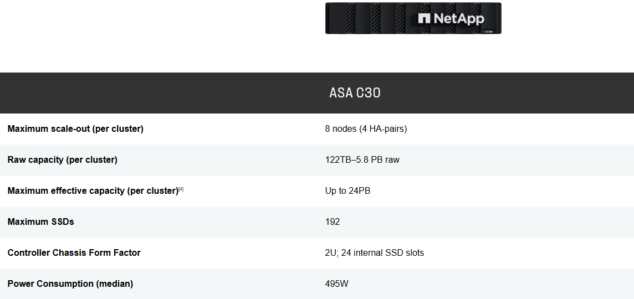Select the 122TB–5.8 PB raw value
The image size is (634, 299).
362,160
